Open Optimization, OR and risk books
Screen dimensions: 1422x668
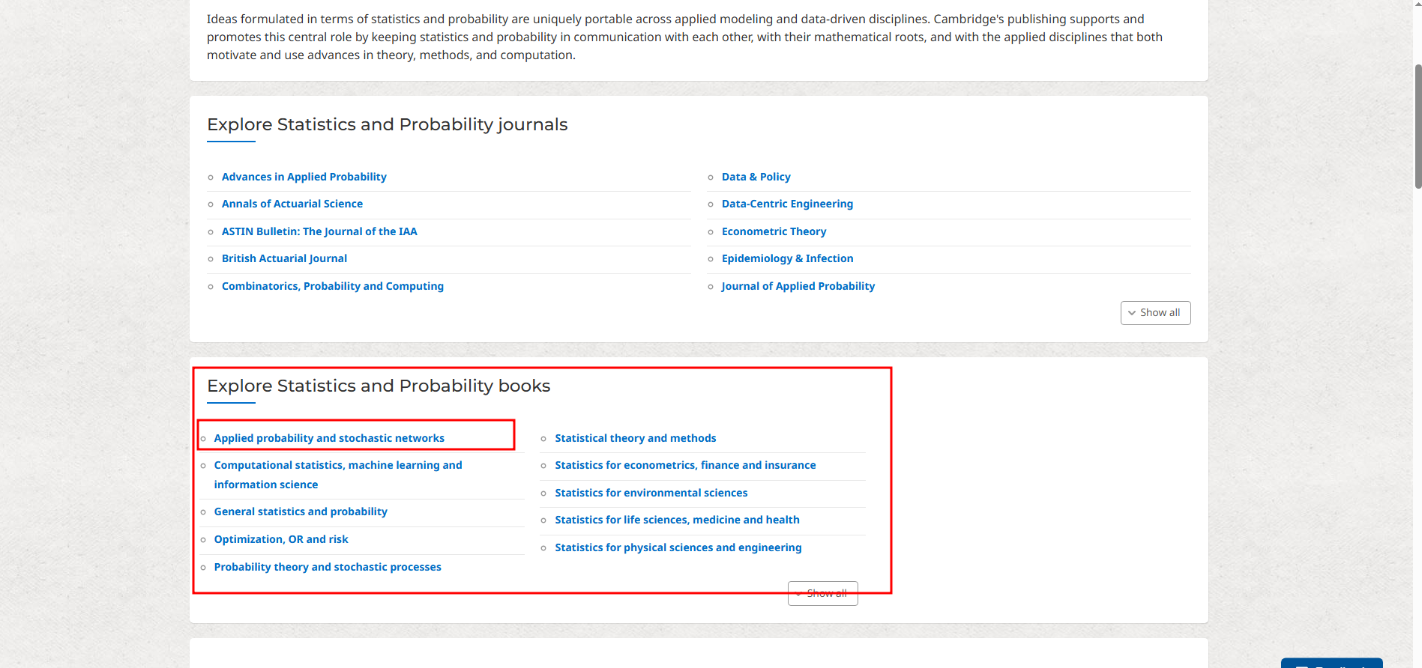coord(281,539)
